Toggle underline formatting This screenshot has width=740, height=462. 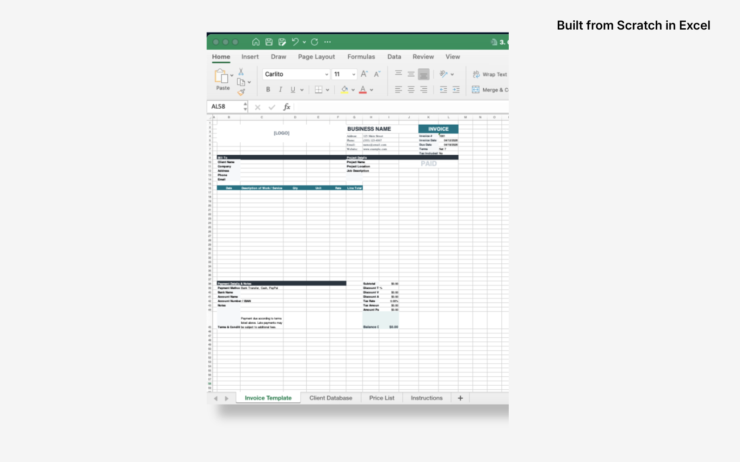tap(292, 89)
